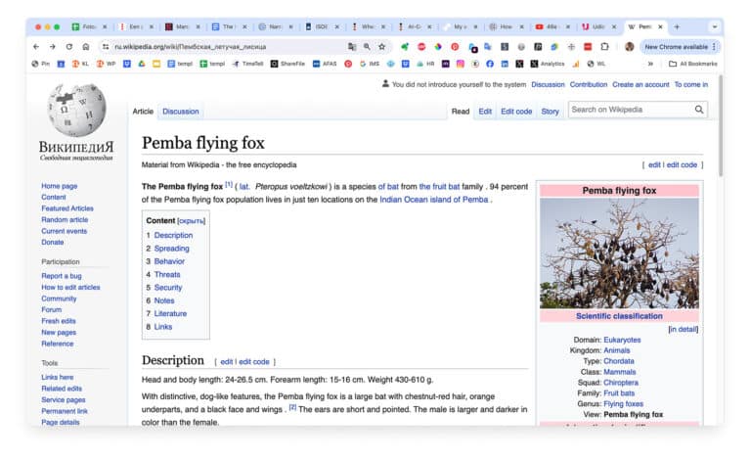Switch to the Discussion tab
The width and height of the screenshot is (750, 460).
tap(181, 112)
